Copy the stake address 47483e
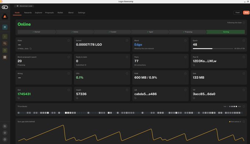 point(31,49)
